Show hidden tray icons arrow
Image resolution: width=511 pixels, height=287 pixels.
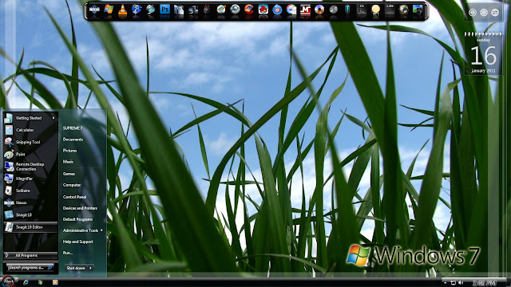click(446, 283)
